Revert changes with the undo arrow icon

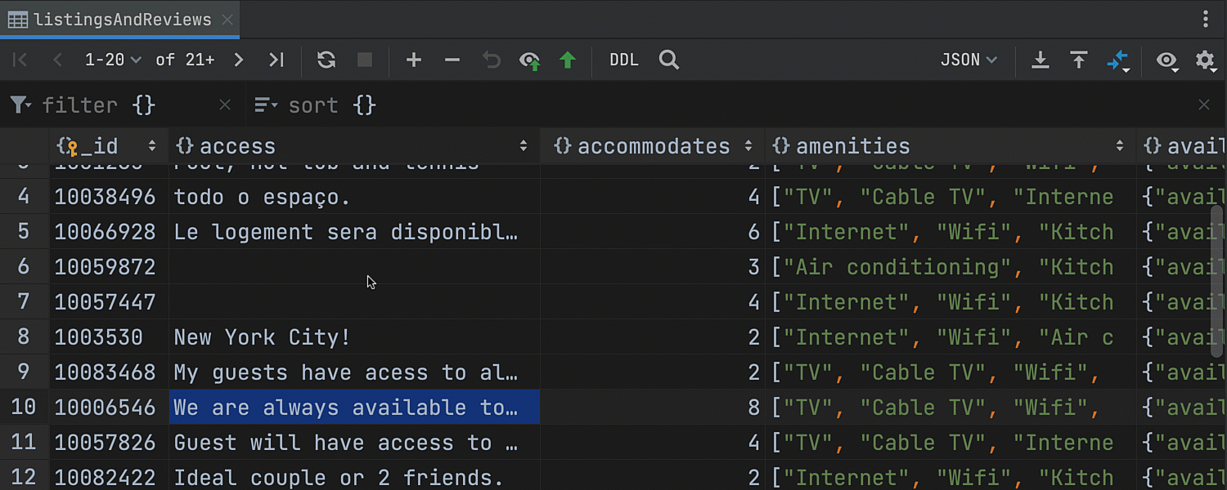click(x=491, y=60)
